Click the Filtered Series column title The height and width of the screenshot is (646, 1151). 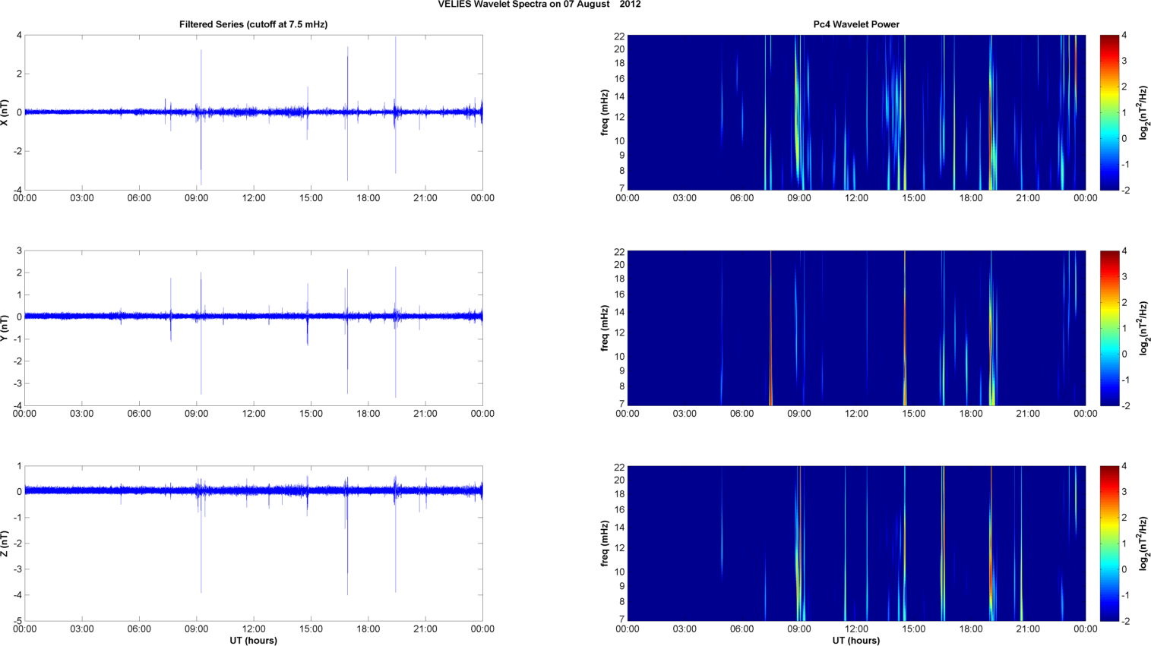coord(253,24)
